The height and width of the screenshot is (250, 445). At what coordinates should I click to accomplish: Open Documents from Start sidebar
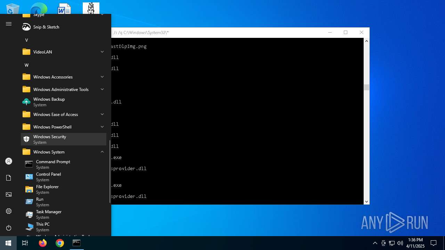pyautogui.click(x=9, y=178)
